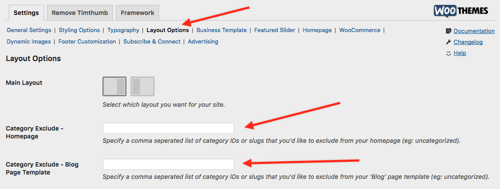500x189 pixels.
Task: Select the Settings tab
Action: click(x=26, y=13)
